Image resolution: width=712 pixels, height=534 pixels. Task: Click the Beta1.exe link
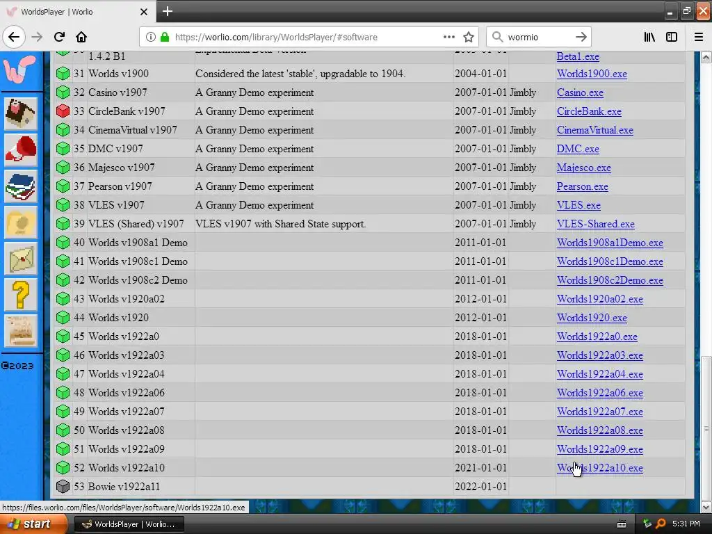coord(578,56)
